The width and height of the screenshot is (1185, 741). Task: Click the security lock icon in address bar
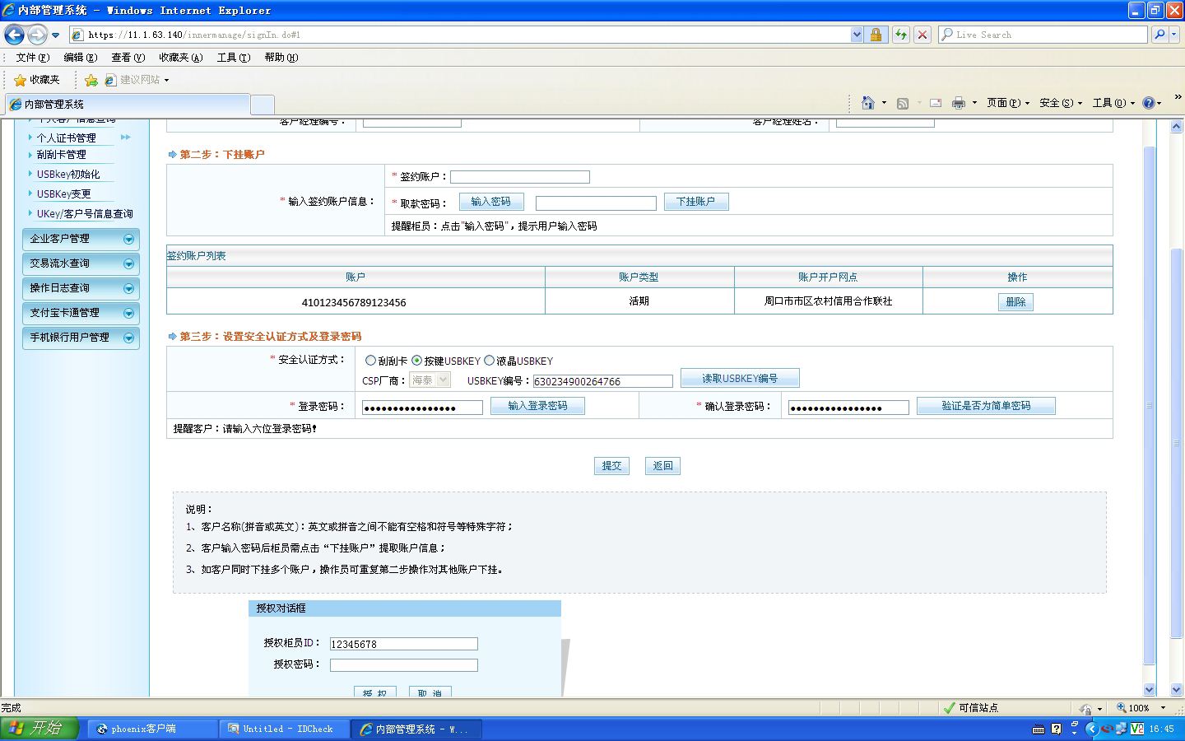(876, 35)
